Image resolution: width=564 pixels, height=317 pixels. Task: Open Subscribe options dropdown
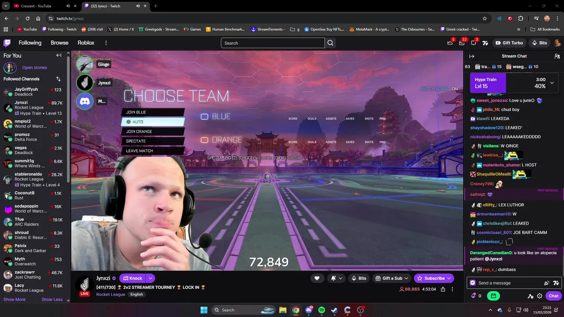point(449,278)
